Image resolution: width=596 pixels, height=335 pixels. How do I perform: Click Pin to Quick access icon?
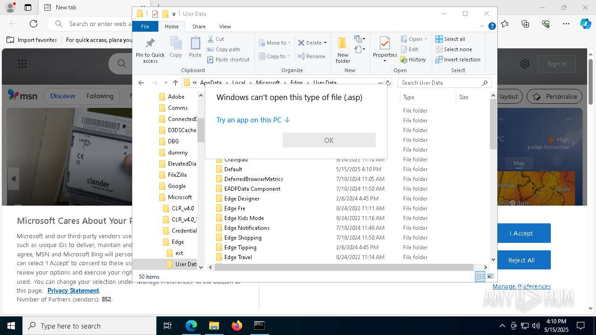150,50
